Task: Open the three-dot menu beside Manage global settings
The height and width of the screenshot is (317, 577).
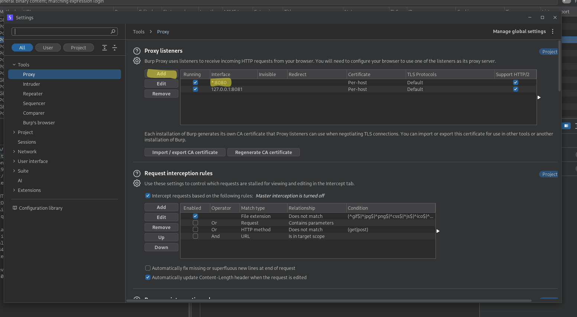Action: coord(552,32)
